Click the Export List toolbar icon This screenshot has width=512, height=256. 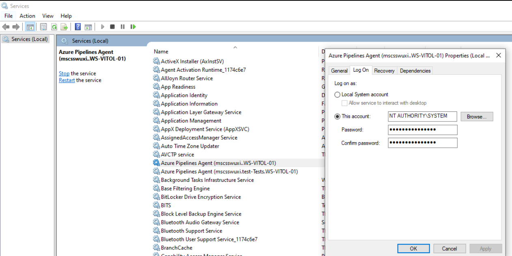pyautogui.click(x=64, y=27)
